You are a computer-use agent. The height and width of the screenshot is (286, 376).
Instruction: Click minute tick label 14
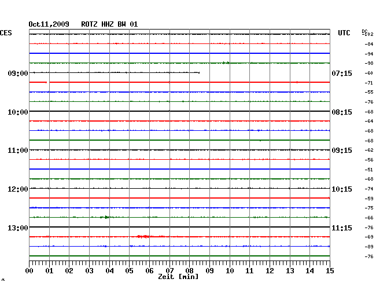coord(309,271)
